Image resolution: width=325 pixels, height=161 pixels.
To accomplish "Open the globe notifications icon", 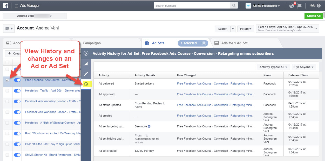I will (x=292, y=6).
